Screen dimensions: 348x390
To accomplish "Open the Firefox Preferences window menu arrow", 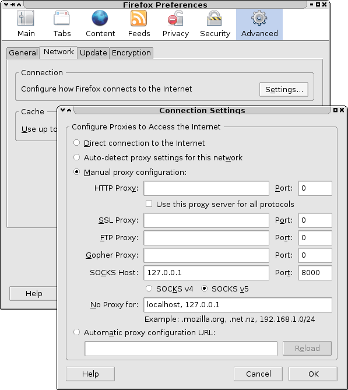I will (x=6, y=4).
